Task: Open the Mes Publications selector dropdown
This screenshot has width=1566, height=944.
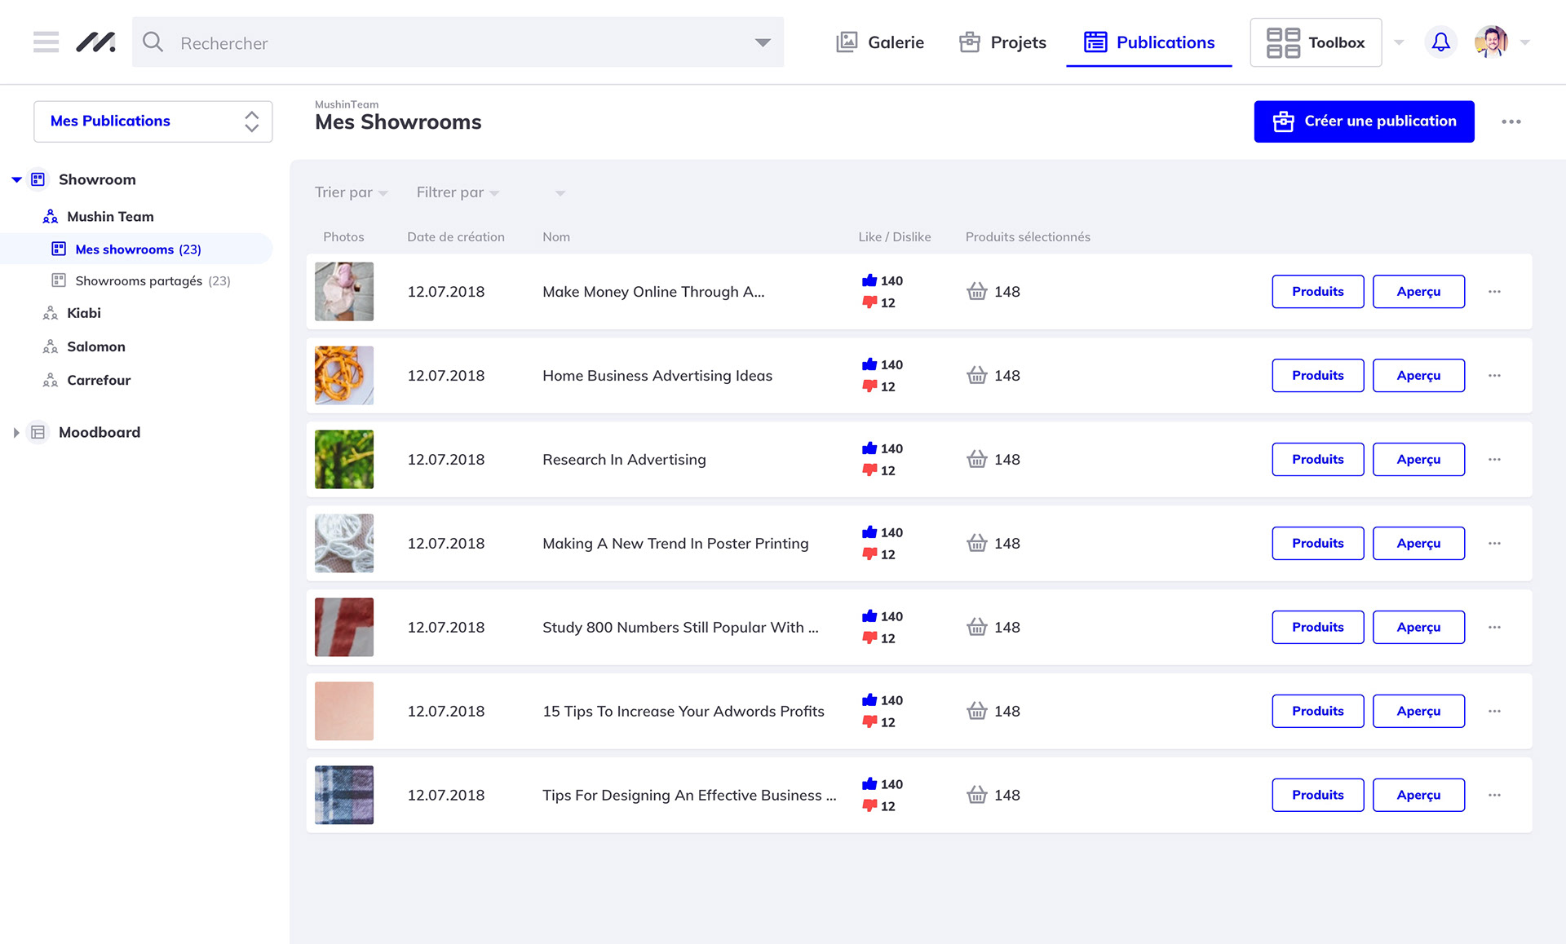Action: pos(153,121)
